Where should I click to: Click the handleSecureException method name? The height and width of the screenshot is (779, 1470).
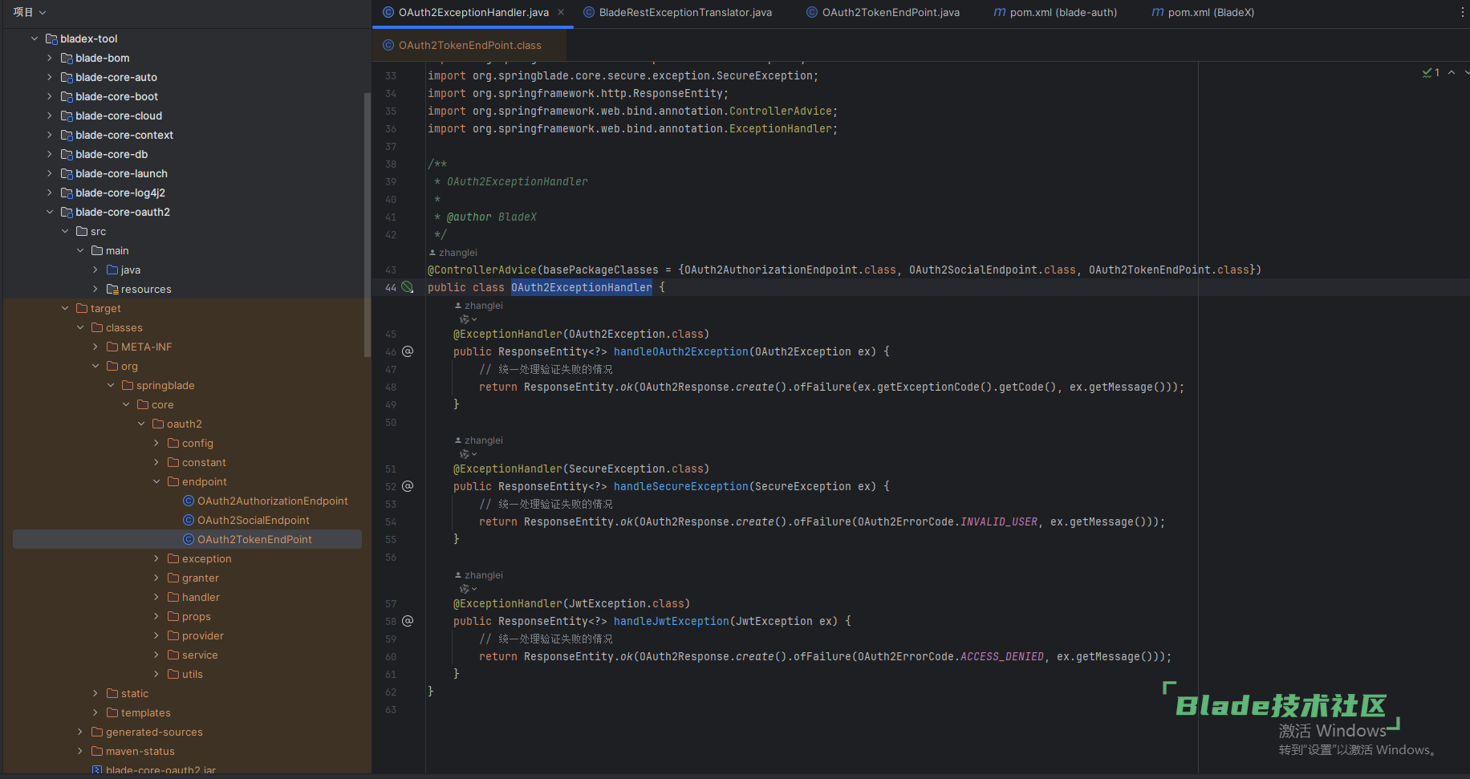coord(680,486)
